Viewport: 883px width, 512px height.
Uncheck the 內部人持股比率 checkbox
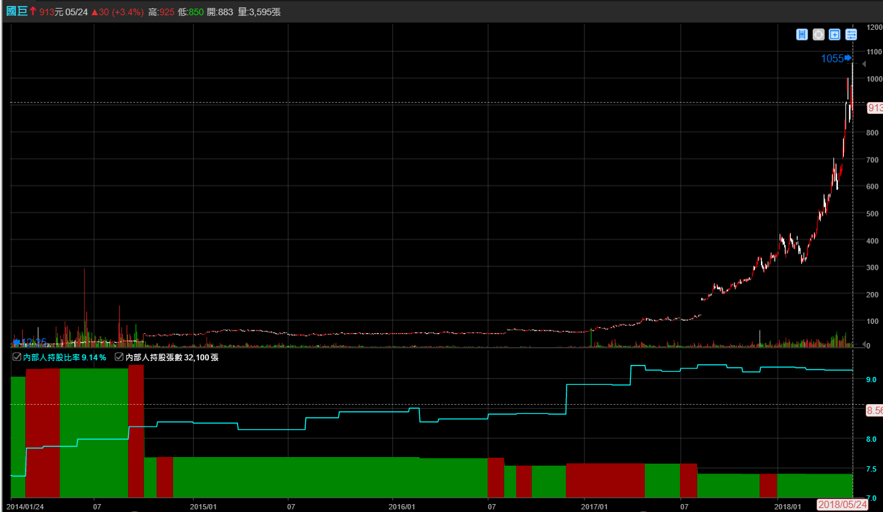coord(17,357)
